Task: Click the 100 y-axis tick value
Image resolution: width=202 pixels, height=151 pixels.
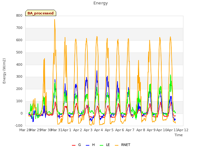Action: [19, 101]
